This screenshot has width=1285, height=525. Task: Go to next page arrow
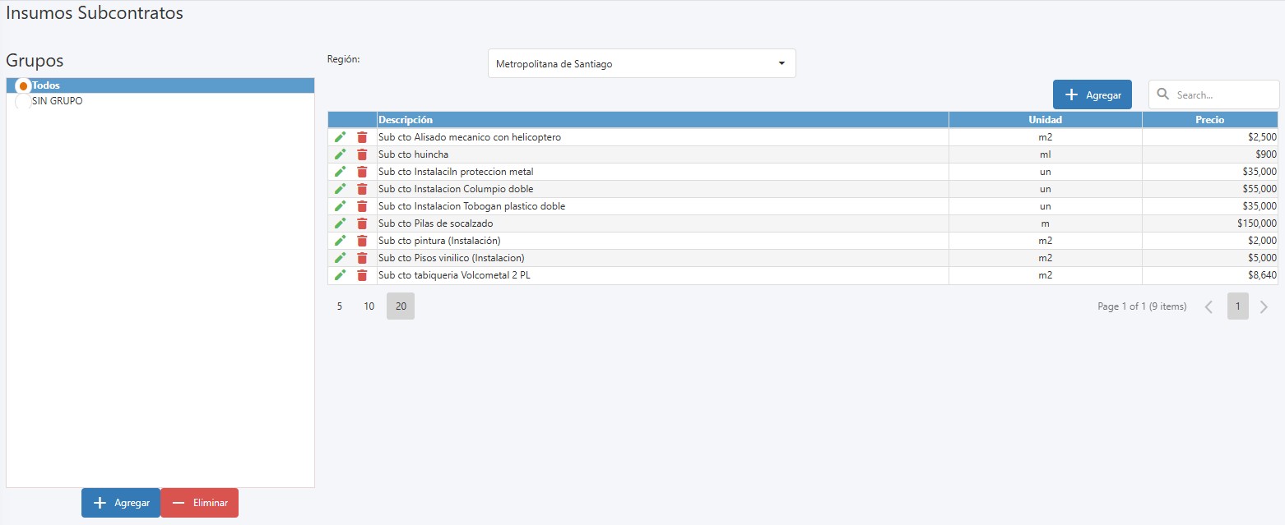point(1264,307)
